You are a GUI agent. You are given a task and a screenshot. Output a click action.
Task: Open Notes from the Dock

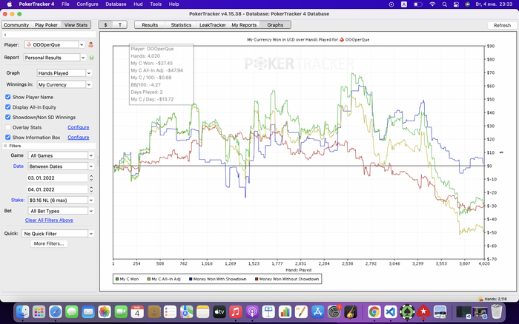click(x=203, y=311)
